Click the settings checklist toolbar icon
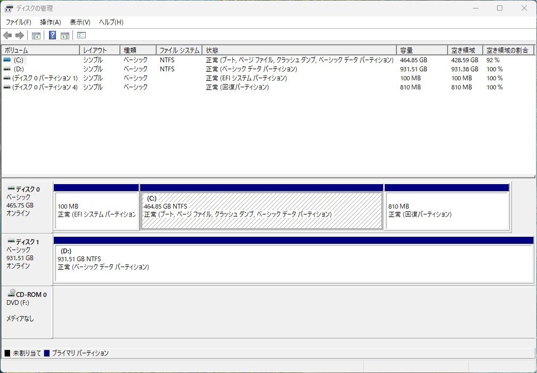537x373 pixels. [x=82, y=35]
